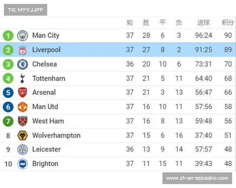Click the Chelsea club crest
Screen dimensions: 236x188
pyautogui.click(x=22, y=64)
